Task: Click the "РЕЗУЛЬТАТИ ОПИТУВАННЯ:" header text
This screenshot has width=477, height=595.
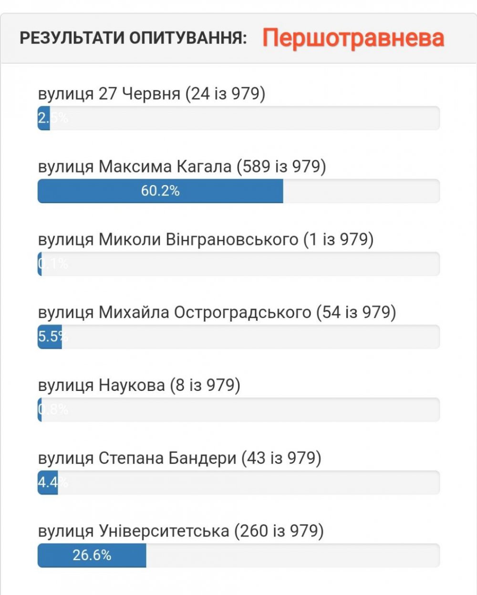Action: (x=133, y=38)
